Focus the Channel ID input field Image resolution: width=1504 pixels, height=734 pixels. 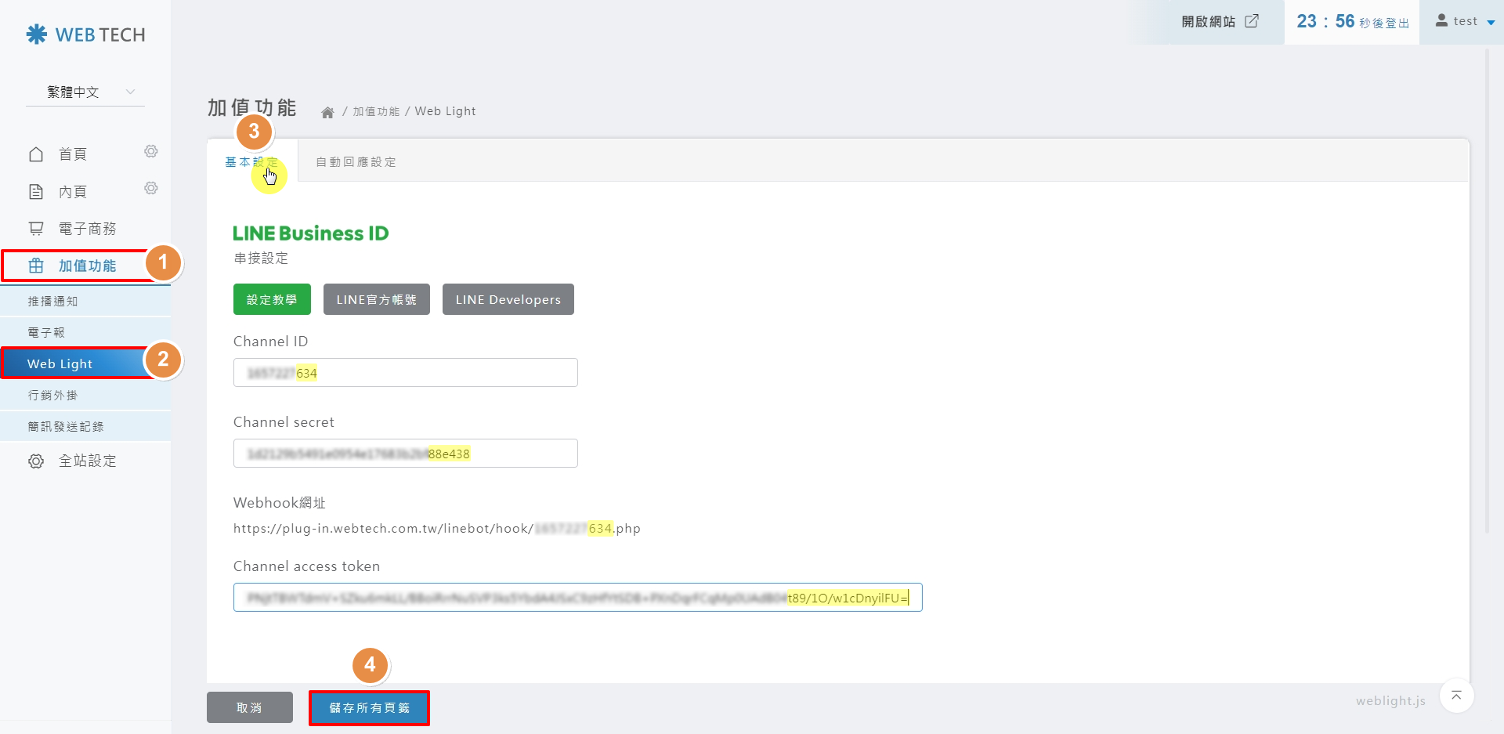click(x=405, y=373)
